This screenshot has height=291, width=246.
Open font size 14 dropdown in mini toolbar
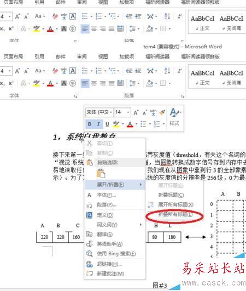(x=128, y=112)
